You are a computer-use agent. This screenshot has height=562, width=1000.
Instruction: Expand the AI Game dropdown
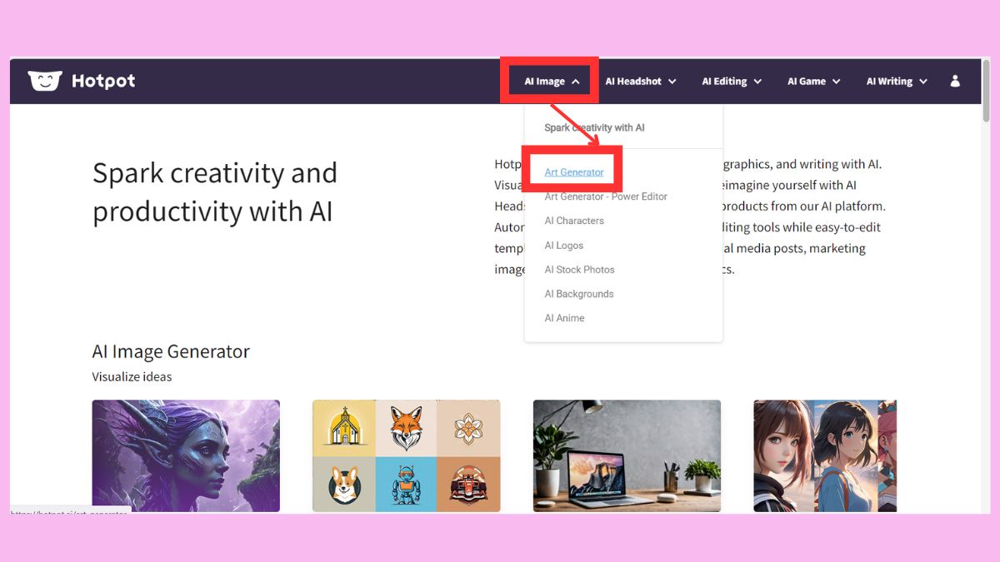(x=814, y=82)
